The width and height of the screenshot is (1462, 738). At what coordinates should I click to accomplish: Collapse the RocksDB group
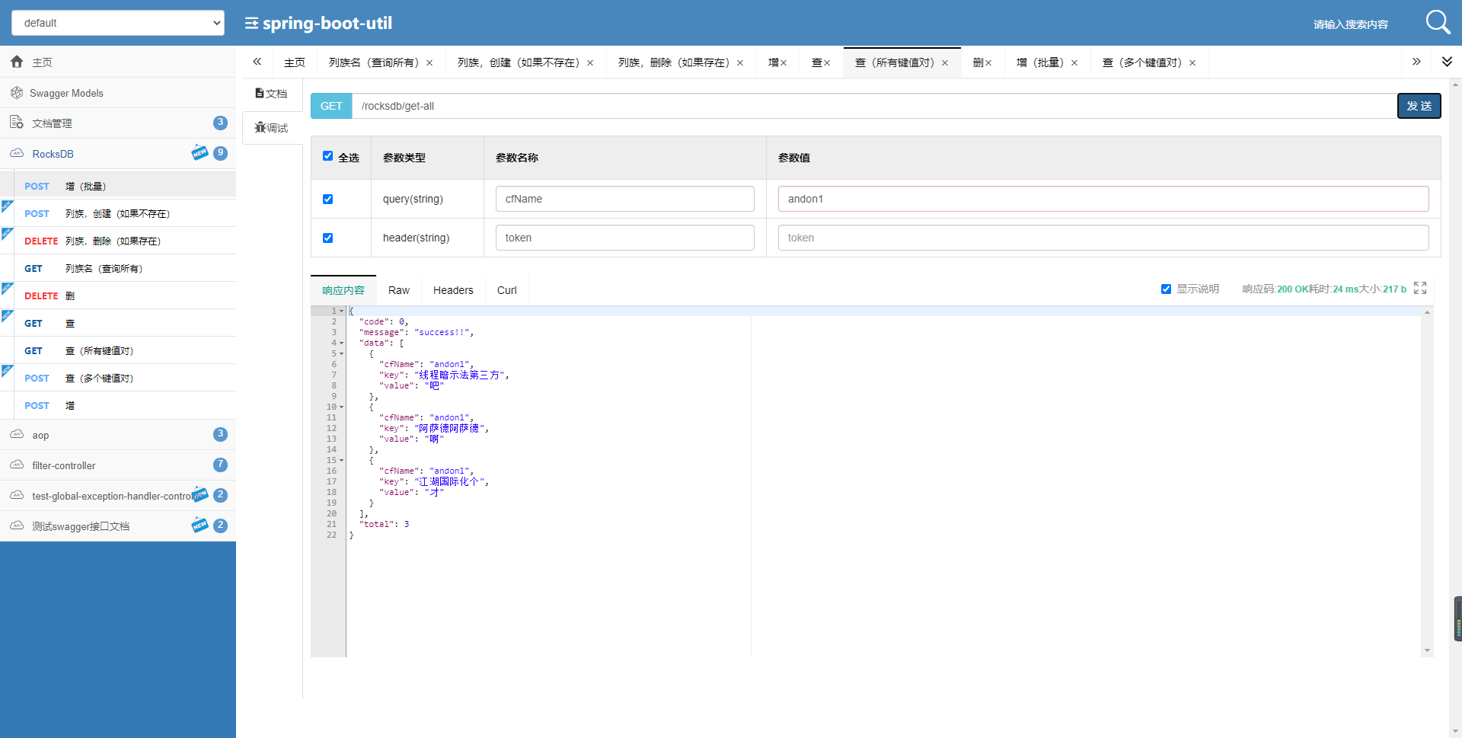(118, 153)
